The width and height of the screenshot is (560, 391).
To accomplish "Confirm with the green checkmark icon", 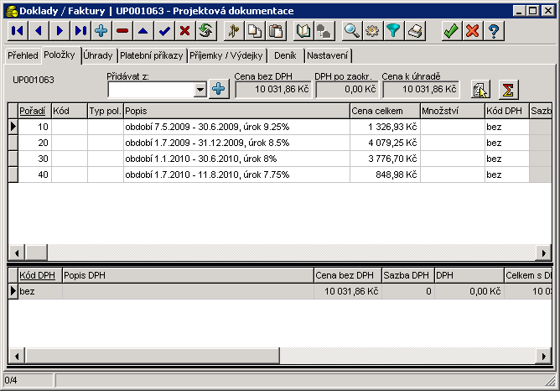I will pos(451,31).
